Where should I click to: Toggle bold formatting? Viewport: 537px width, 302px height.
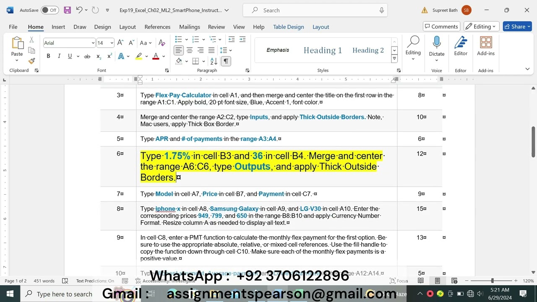48,56
